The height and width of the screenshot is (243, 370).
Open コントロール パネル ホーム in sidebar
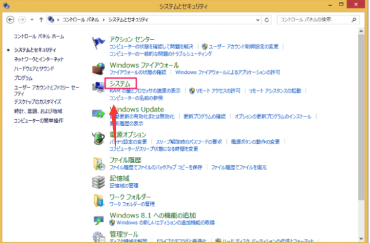tap(39, 36)
